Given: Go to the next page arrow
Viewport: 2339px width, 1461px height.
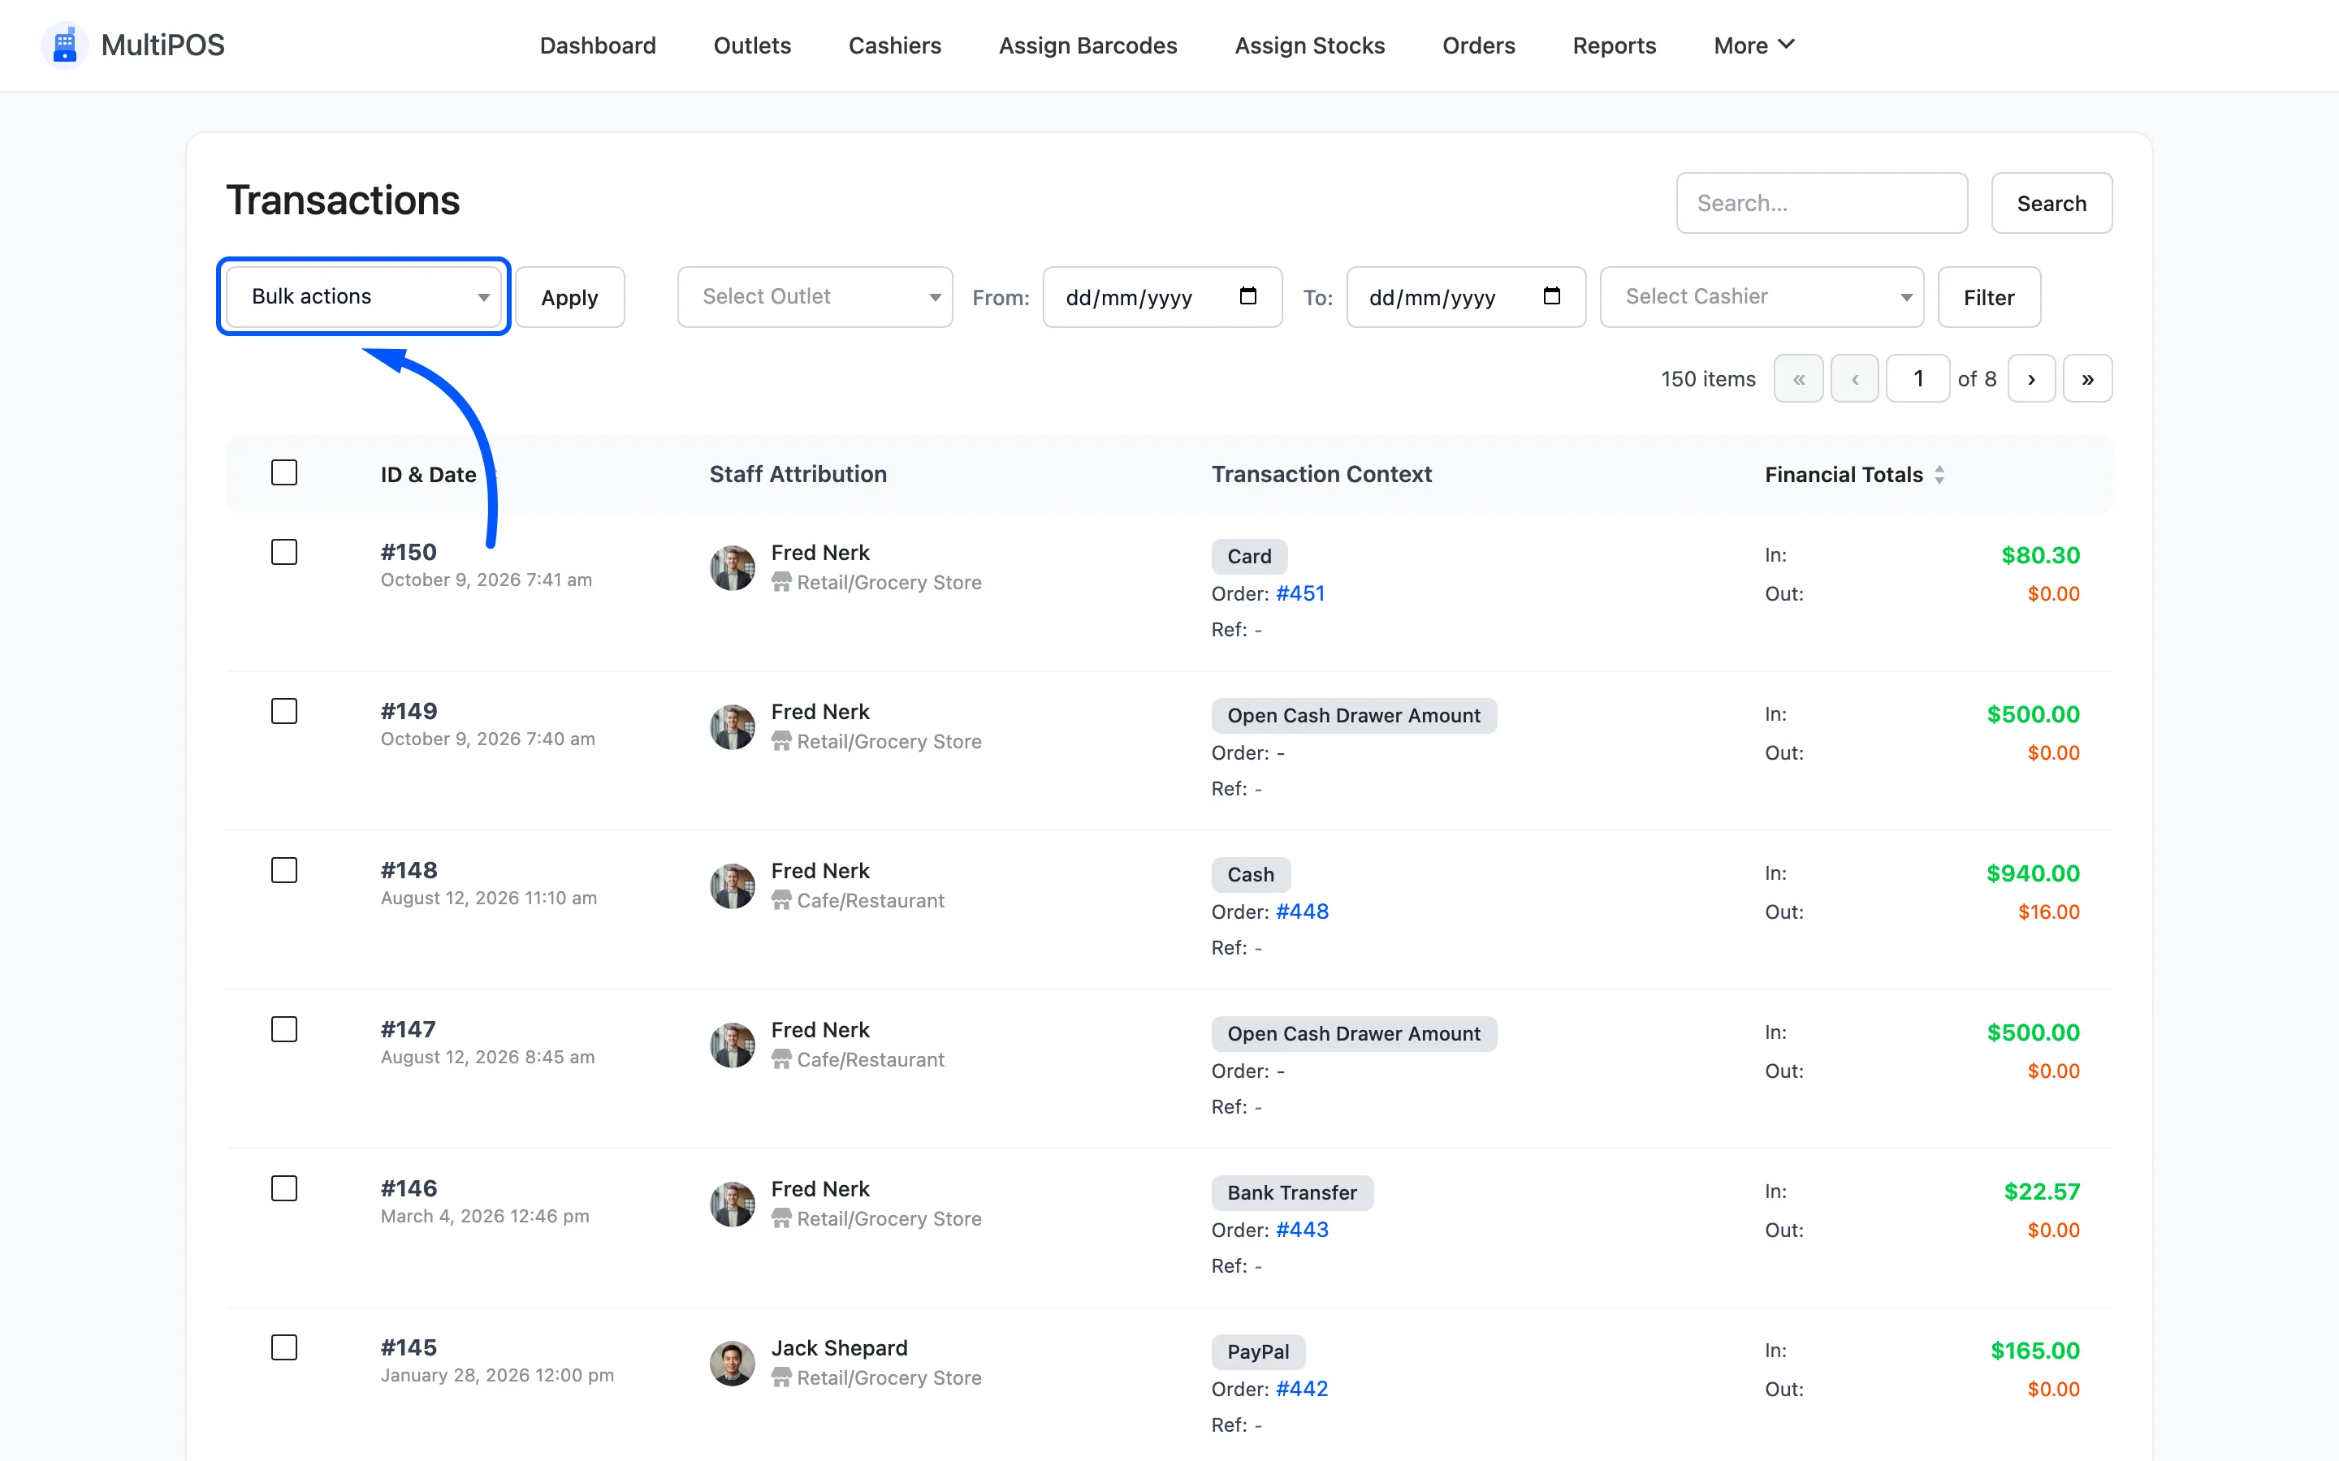Looking at the screenshot, I should [x=2032, y=379].
